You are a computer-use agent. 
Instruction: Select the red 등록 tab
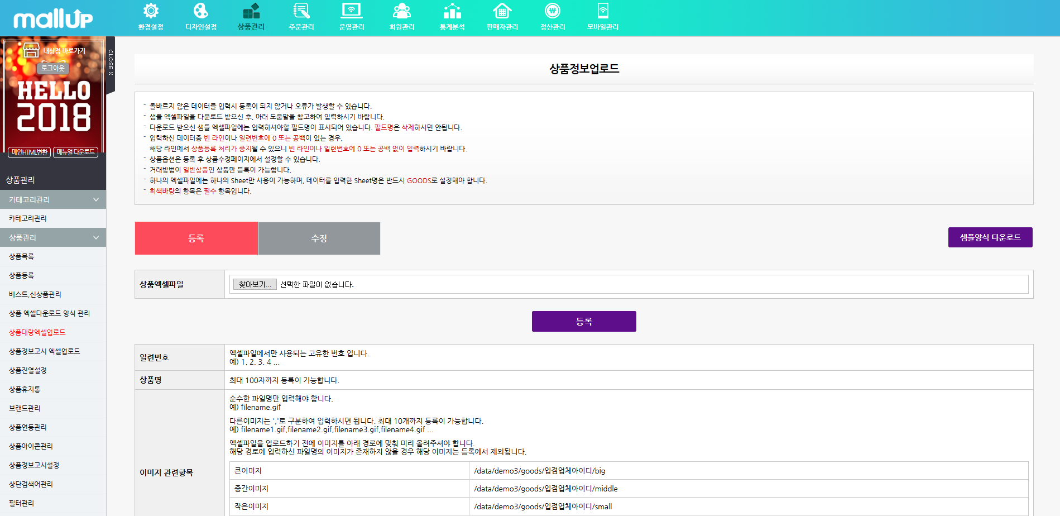coord(196,238)
